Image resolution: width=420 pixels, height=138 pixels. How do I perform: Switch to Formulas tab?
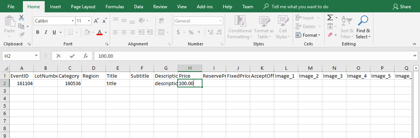pos(115,7)
